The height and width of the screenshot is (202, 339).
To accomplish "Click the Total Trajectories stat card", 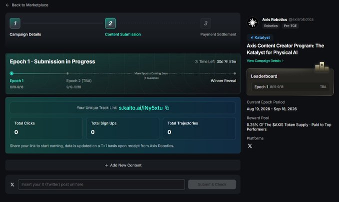I will [199, 128].
